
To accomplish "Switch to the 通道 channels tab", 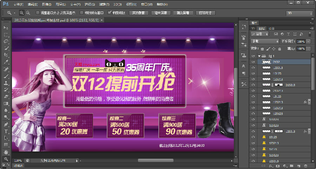I will pyautogui.click(x=271, y=29).
